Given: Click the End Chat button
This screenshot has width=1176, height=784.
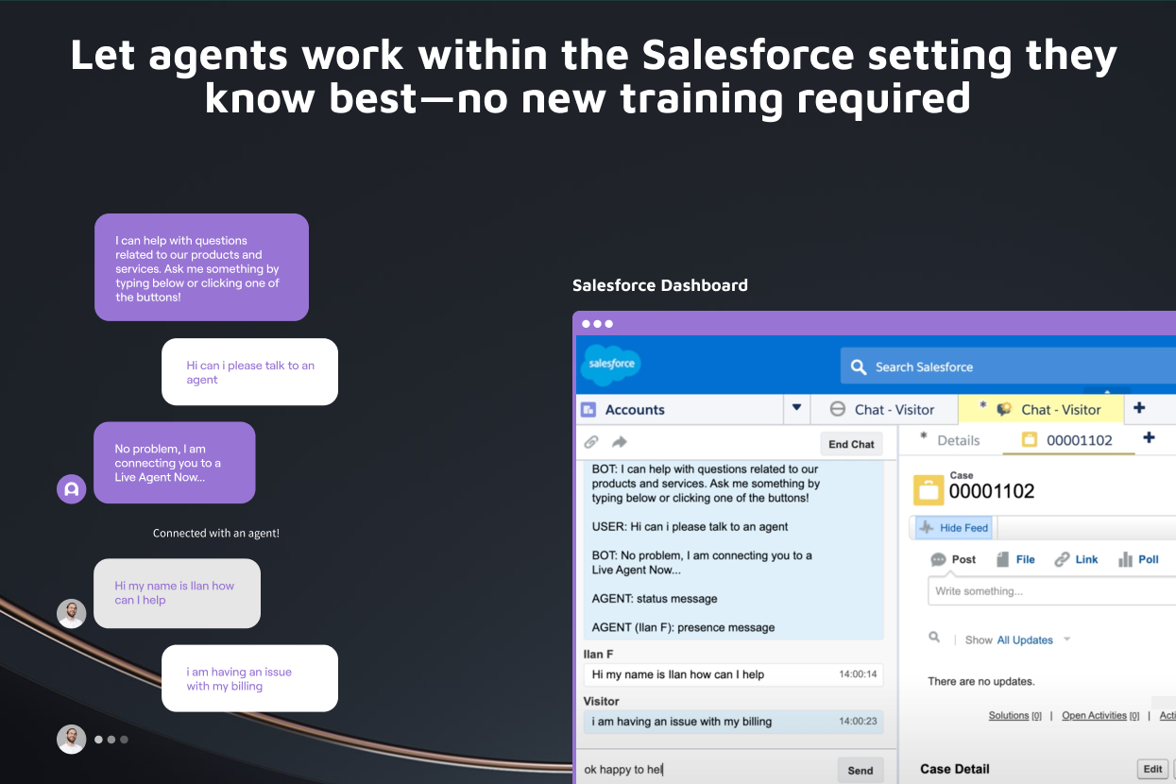Looking at the screenshot, I should click(x=850, y=443).
